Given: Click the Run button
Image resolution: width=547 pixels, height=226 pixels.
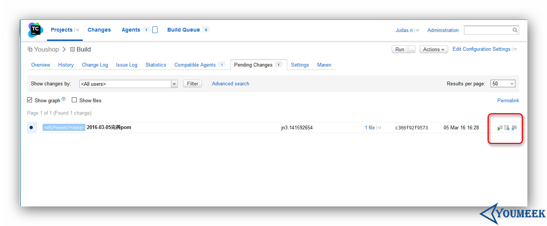Looking at the screenshot, I should (400, 49).
